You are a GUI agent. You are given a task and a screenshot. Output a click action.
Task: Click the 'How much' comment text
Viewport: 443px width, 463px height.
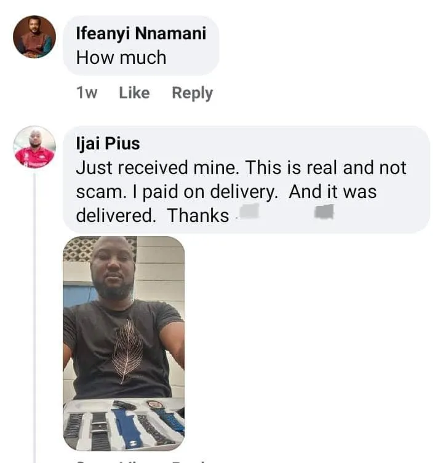121,58
